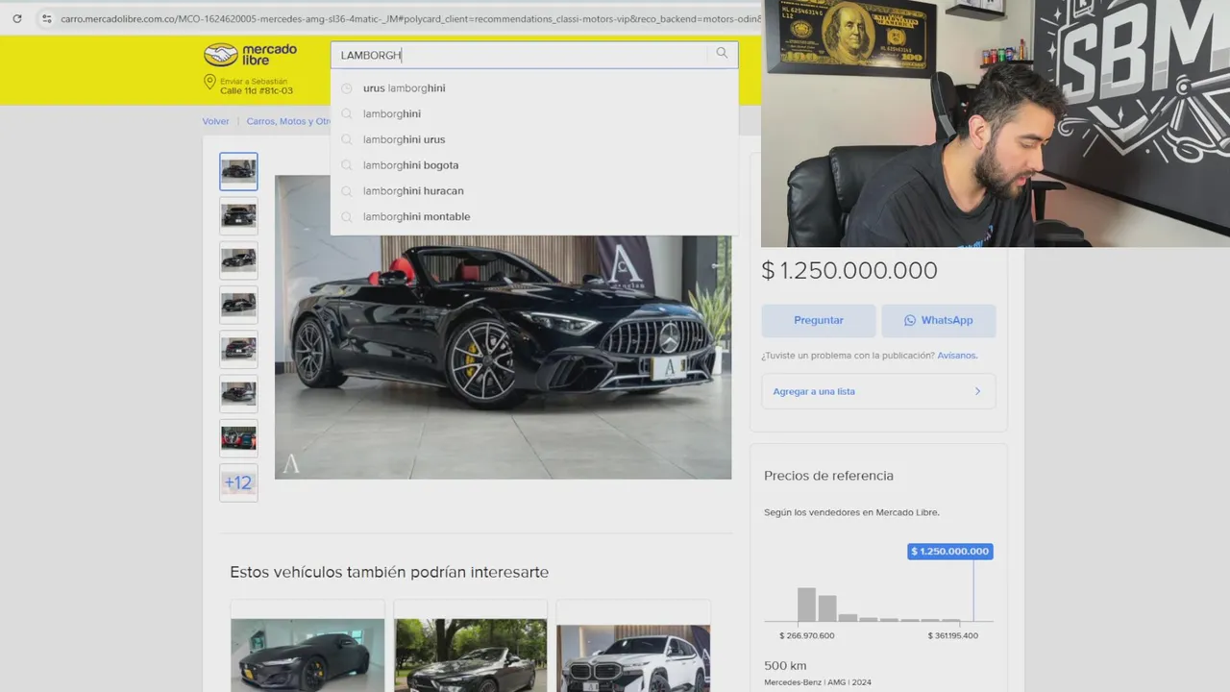1230x692 pixels.
Task: Select the lamborghini bogota suggestion
Action: pos(534,165)
